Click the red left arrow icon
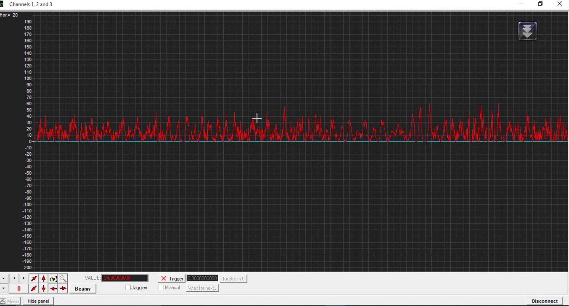Viewport: 569px width, 306px height. [x=53, y=288]
